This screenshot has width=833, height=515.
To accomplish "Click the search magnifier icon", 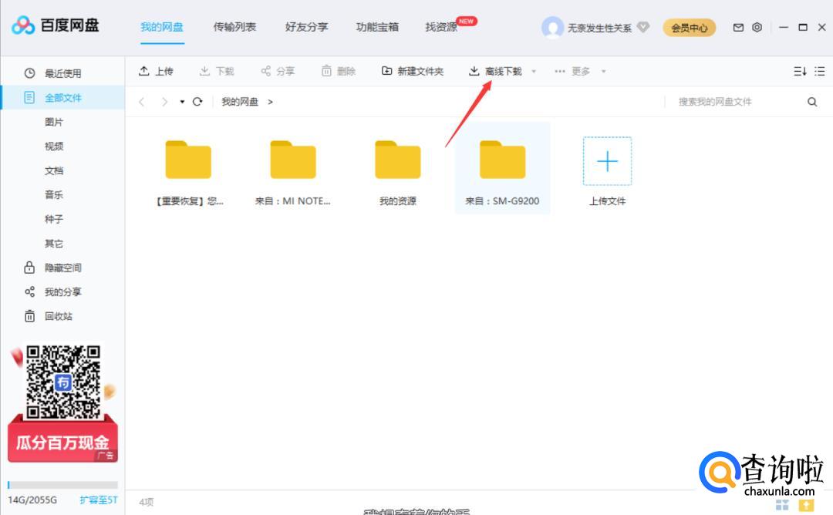I will click(812, 102).
